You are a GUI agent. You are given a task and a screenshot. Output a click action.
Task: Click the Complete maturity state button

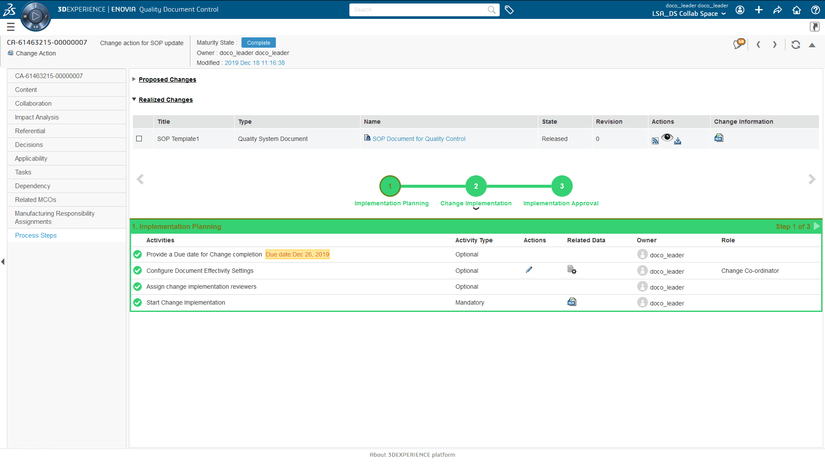(x=258, y=43)
